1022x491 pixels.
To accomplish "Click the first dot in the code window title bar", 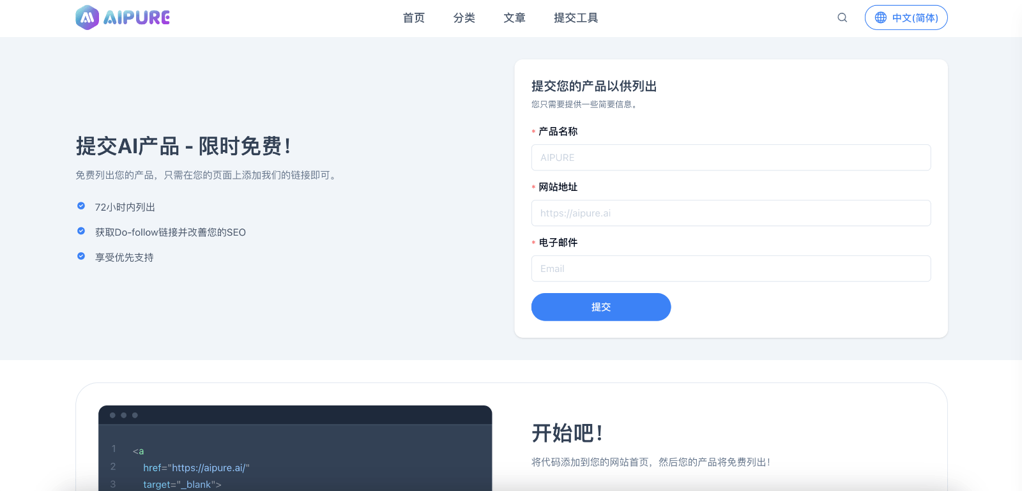I will pyautogui.click(x=112, y=416).
